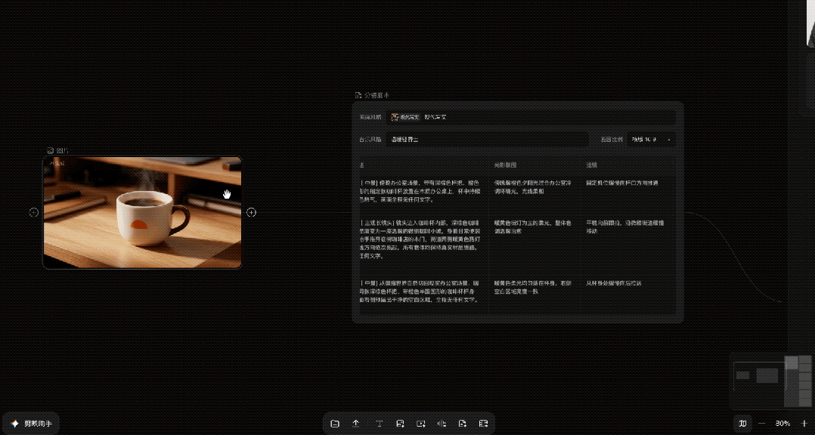The height and width of the screenshot is (435, 815).
Task: Open the folder icon in bottom toolbar
Action: coord(335,424)
